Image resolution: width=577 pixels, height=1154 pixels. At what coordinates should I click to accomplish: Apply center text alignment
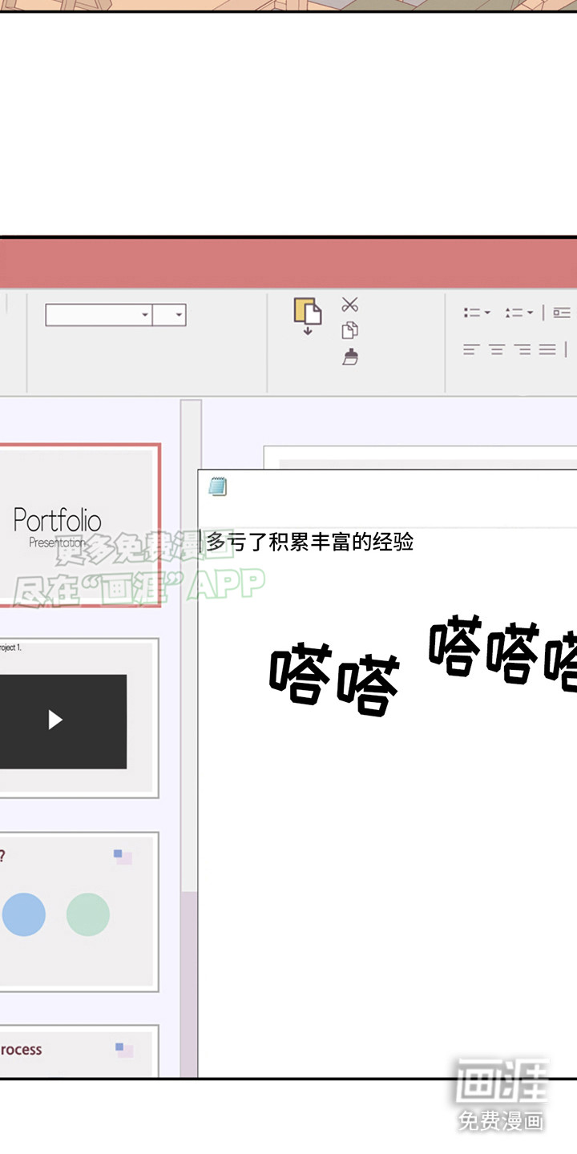point(497,349)
